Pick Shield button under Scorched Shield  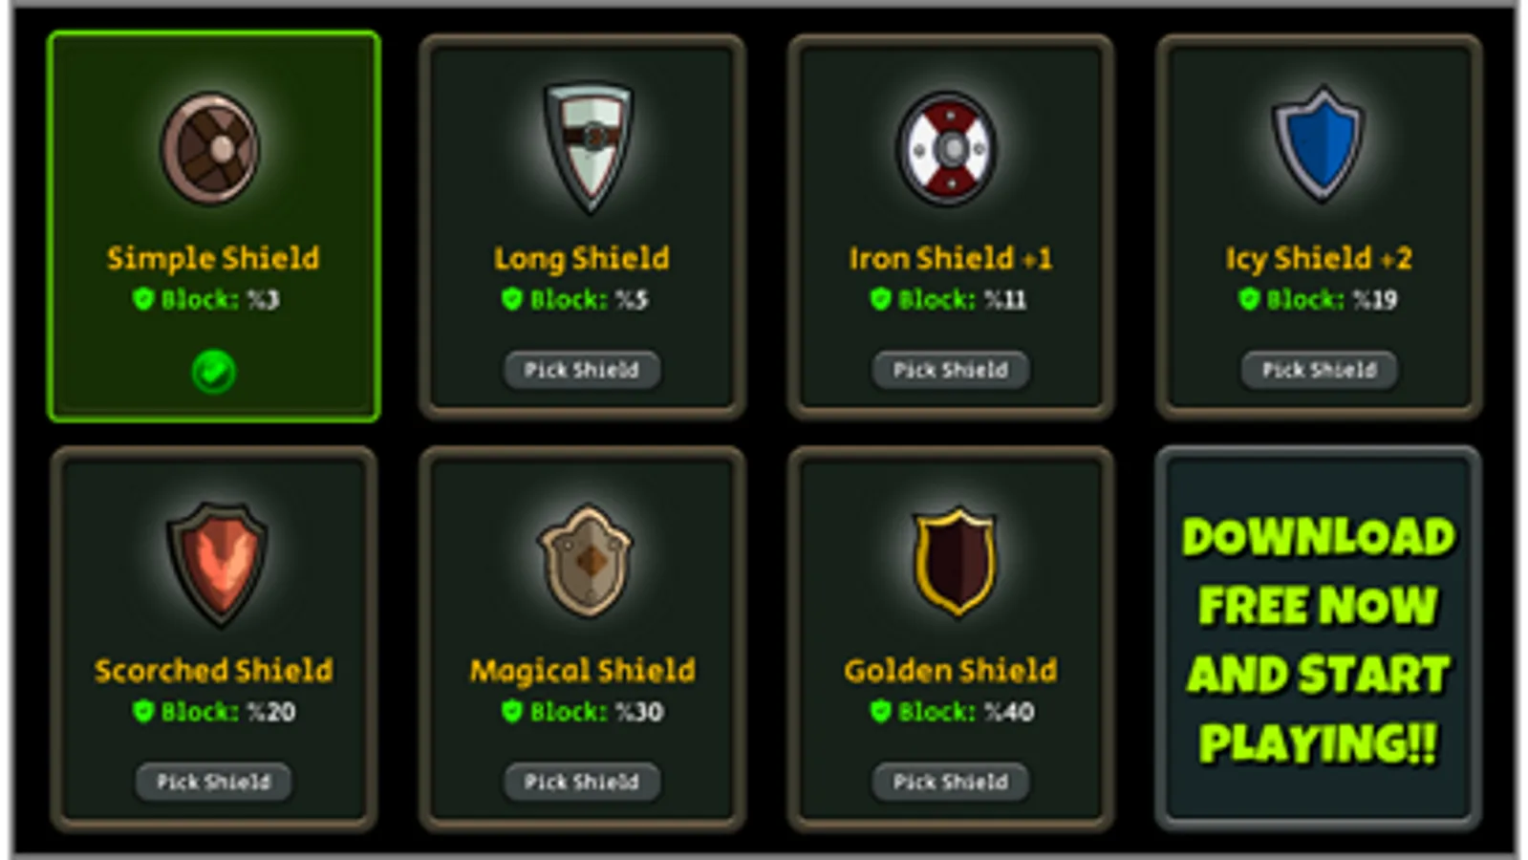213,782
